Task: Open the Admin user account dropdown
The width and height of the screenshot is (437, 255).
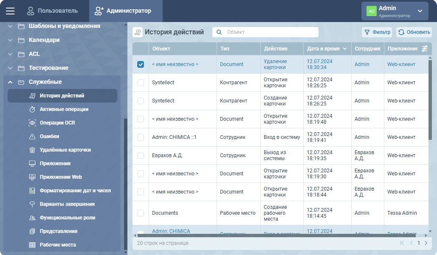Action: (395, 11)
